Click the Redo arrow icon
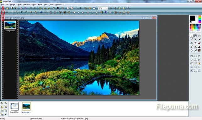Viewport: 202px width, 120px height. coord(35,8)
